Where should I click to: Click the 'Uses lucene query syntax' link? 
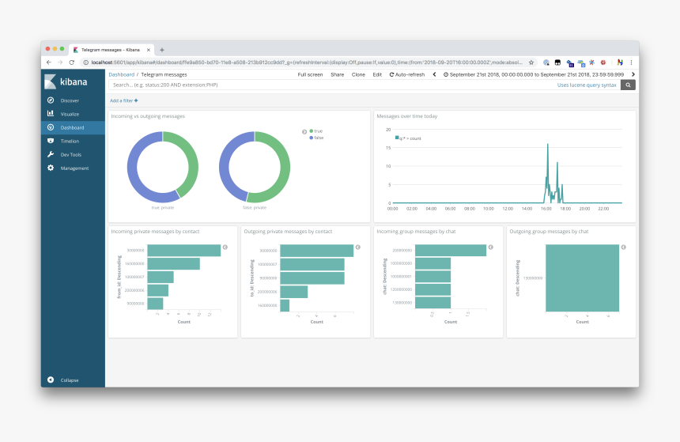(x=586, y=85)
